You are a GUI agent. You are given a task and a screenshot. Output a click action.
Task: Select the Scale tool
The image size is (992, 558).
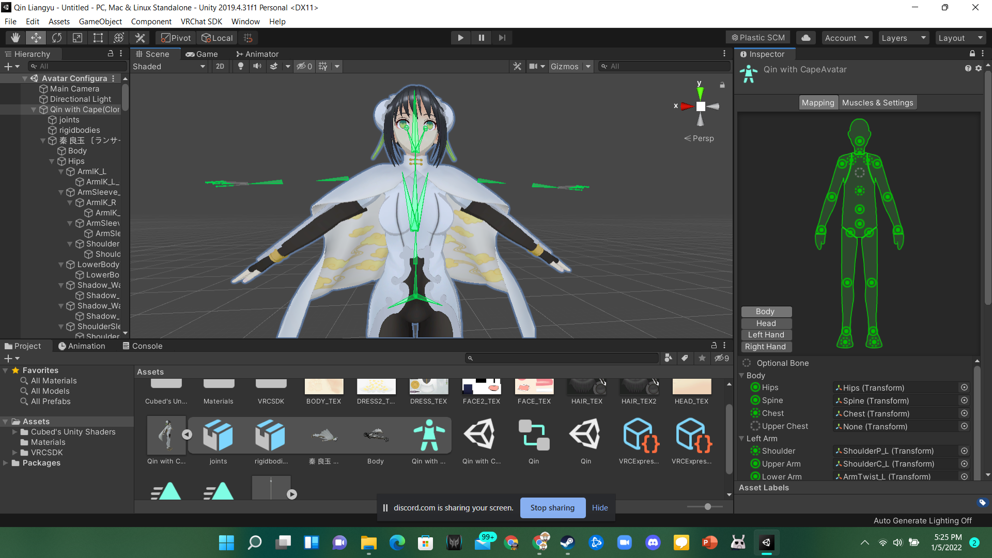click(78, 38)
